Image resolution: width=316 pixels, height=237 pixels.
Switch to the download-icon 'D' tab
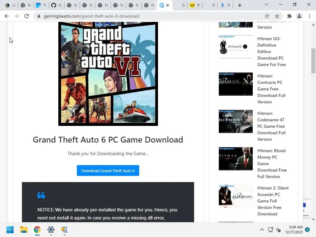226,5
